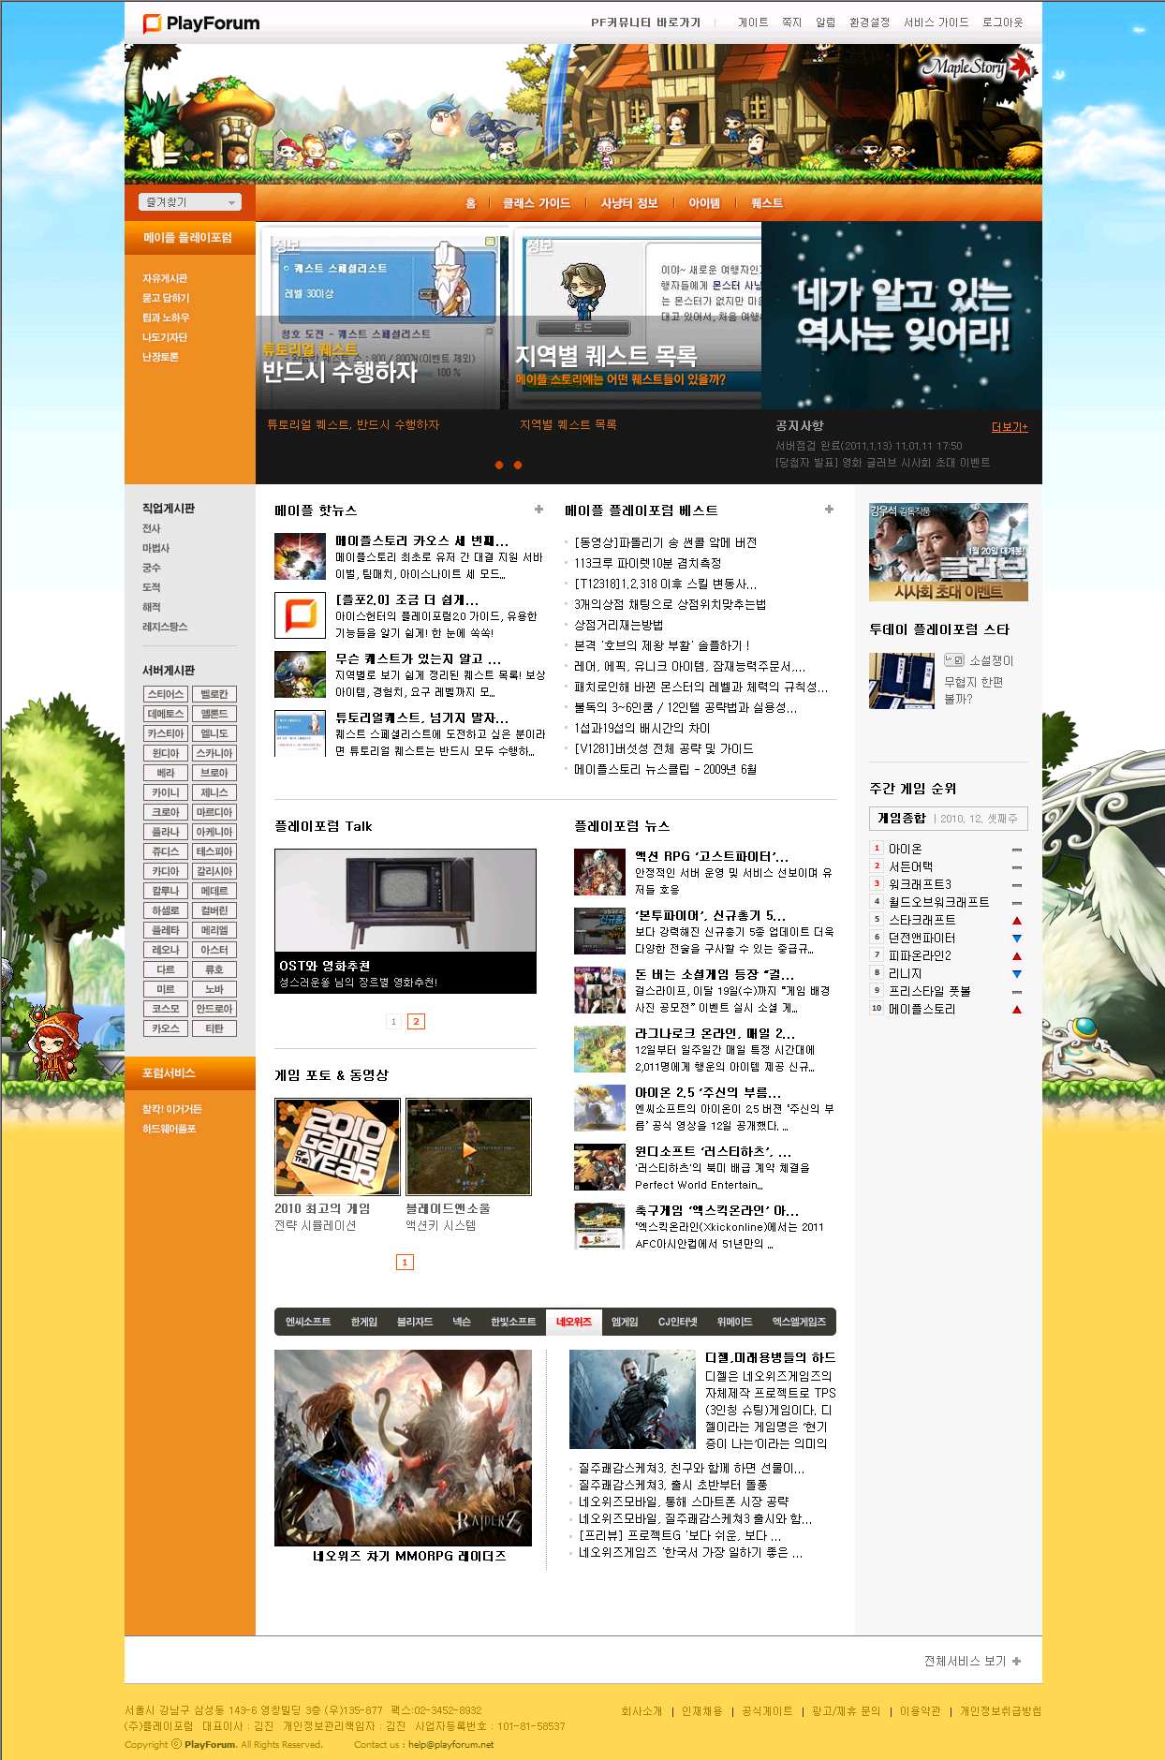The width and height of the screenshot is (1165, 1760).
Task: Expand 전체서비스 보기 plus icon
Action: (1017, 1661)
